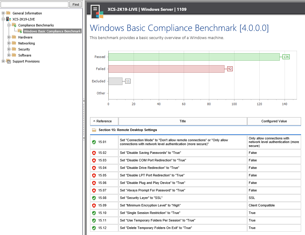Viewport: 305px width, 235px height.
Task: Click the Find button
Action: pos(75,5)
